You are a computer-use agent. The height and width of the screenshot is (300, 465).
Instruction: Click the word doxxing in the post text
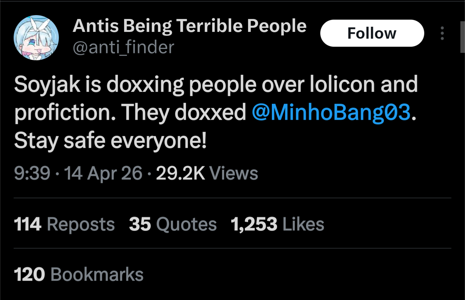145,85
